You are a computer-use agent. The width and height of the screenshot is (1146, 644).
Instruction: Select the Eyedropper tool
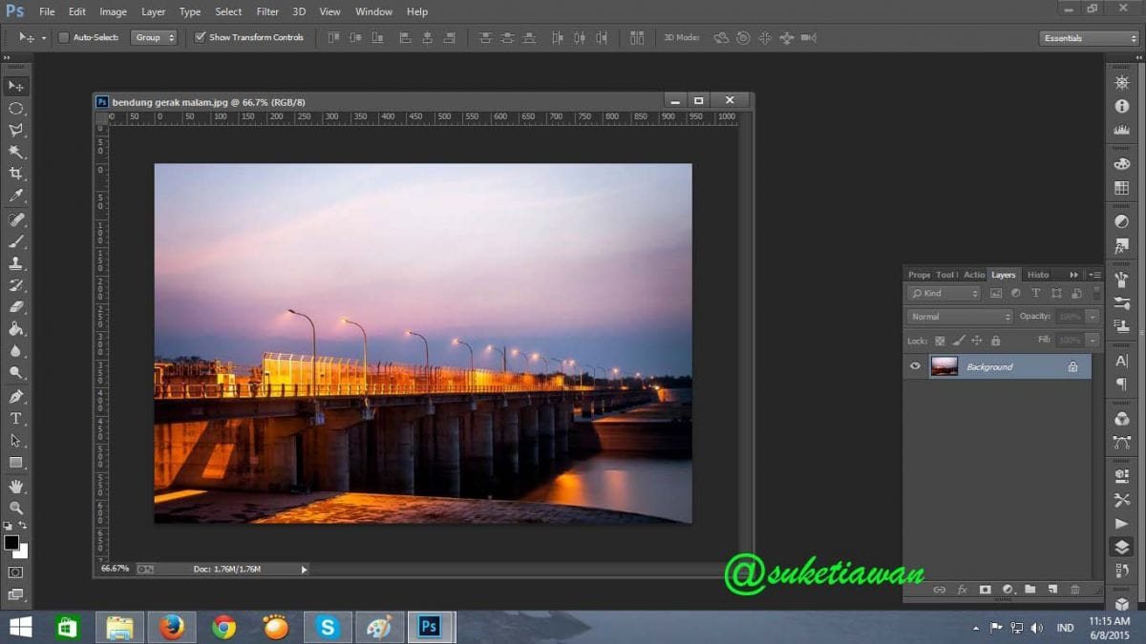pos(15,196)
